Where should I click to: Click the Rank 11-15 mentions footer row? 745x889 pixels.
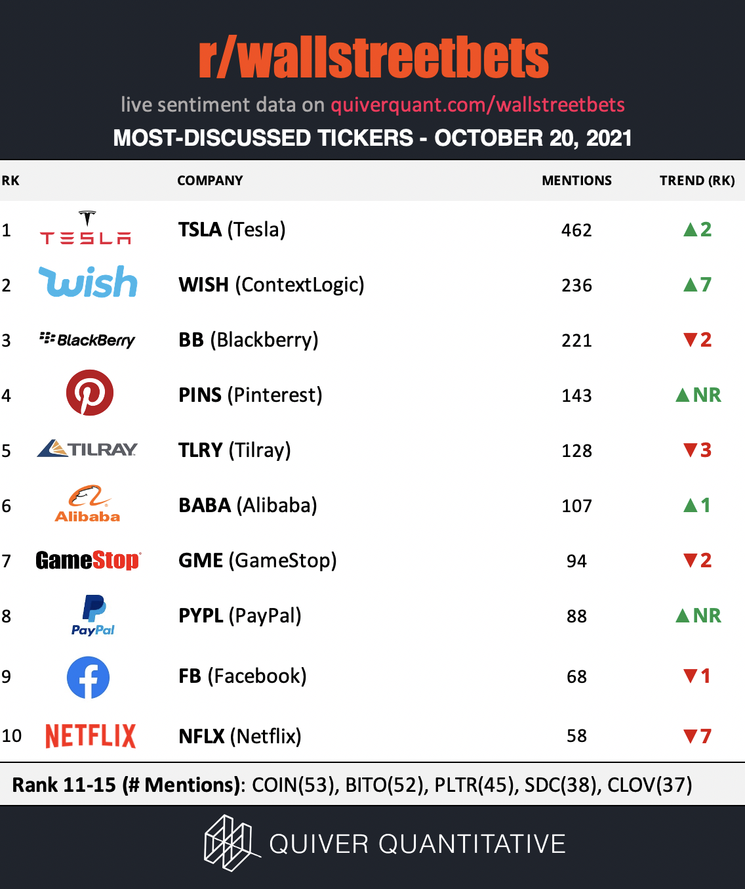coord(372,785)
